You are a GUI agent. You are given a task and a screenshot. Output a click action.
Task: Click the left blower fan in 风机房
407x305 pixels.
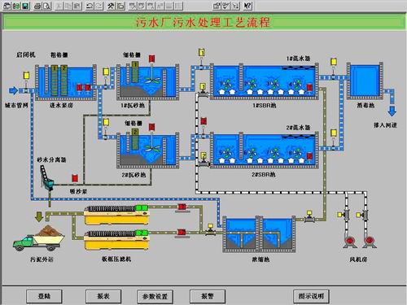pos(350,241)
